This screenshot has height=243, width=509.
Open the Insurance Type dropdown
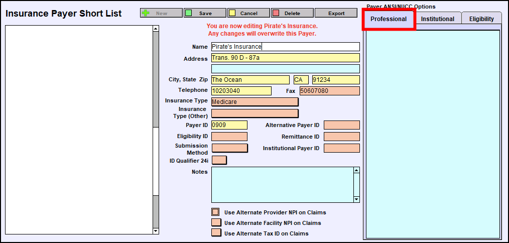[254, 102]
